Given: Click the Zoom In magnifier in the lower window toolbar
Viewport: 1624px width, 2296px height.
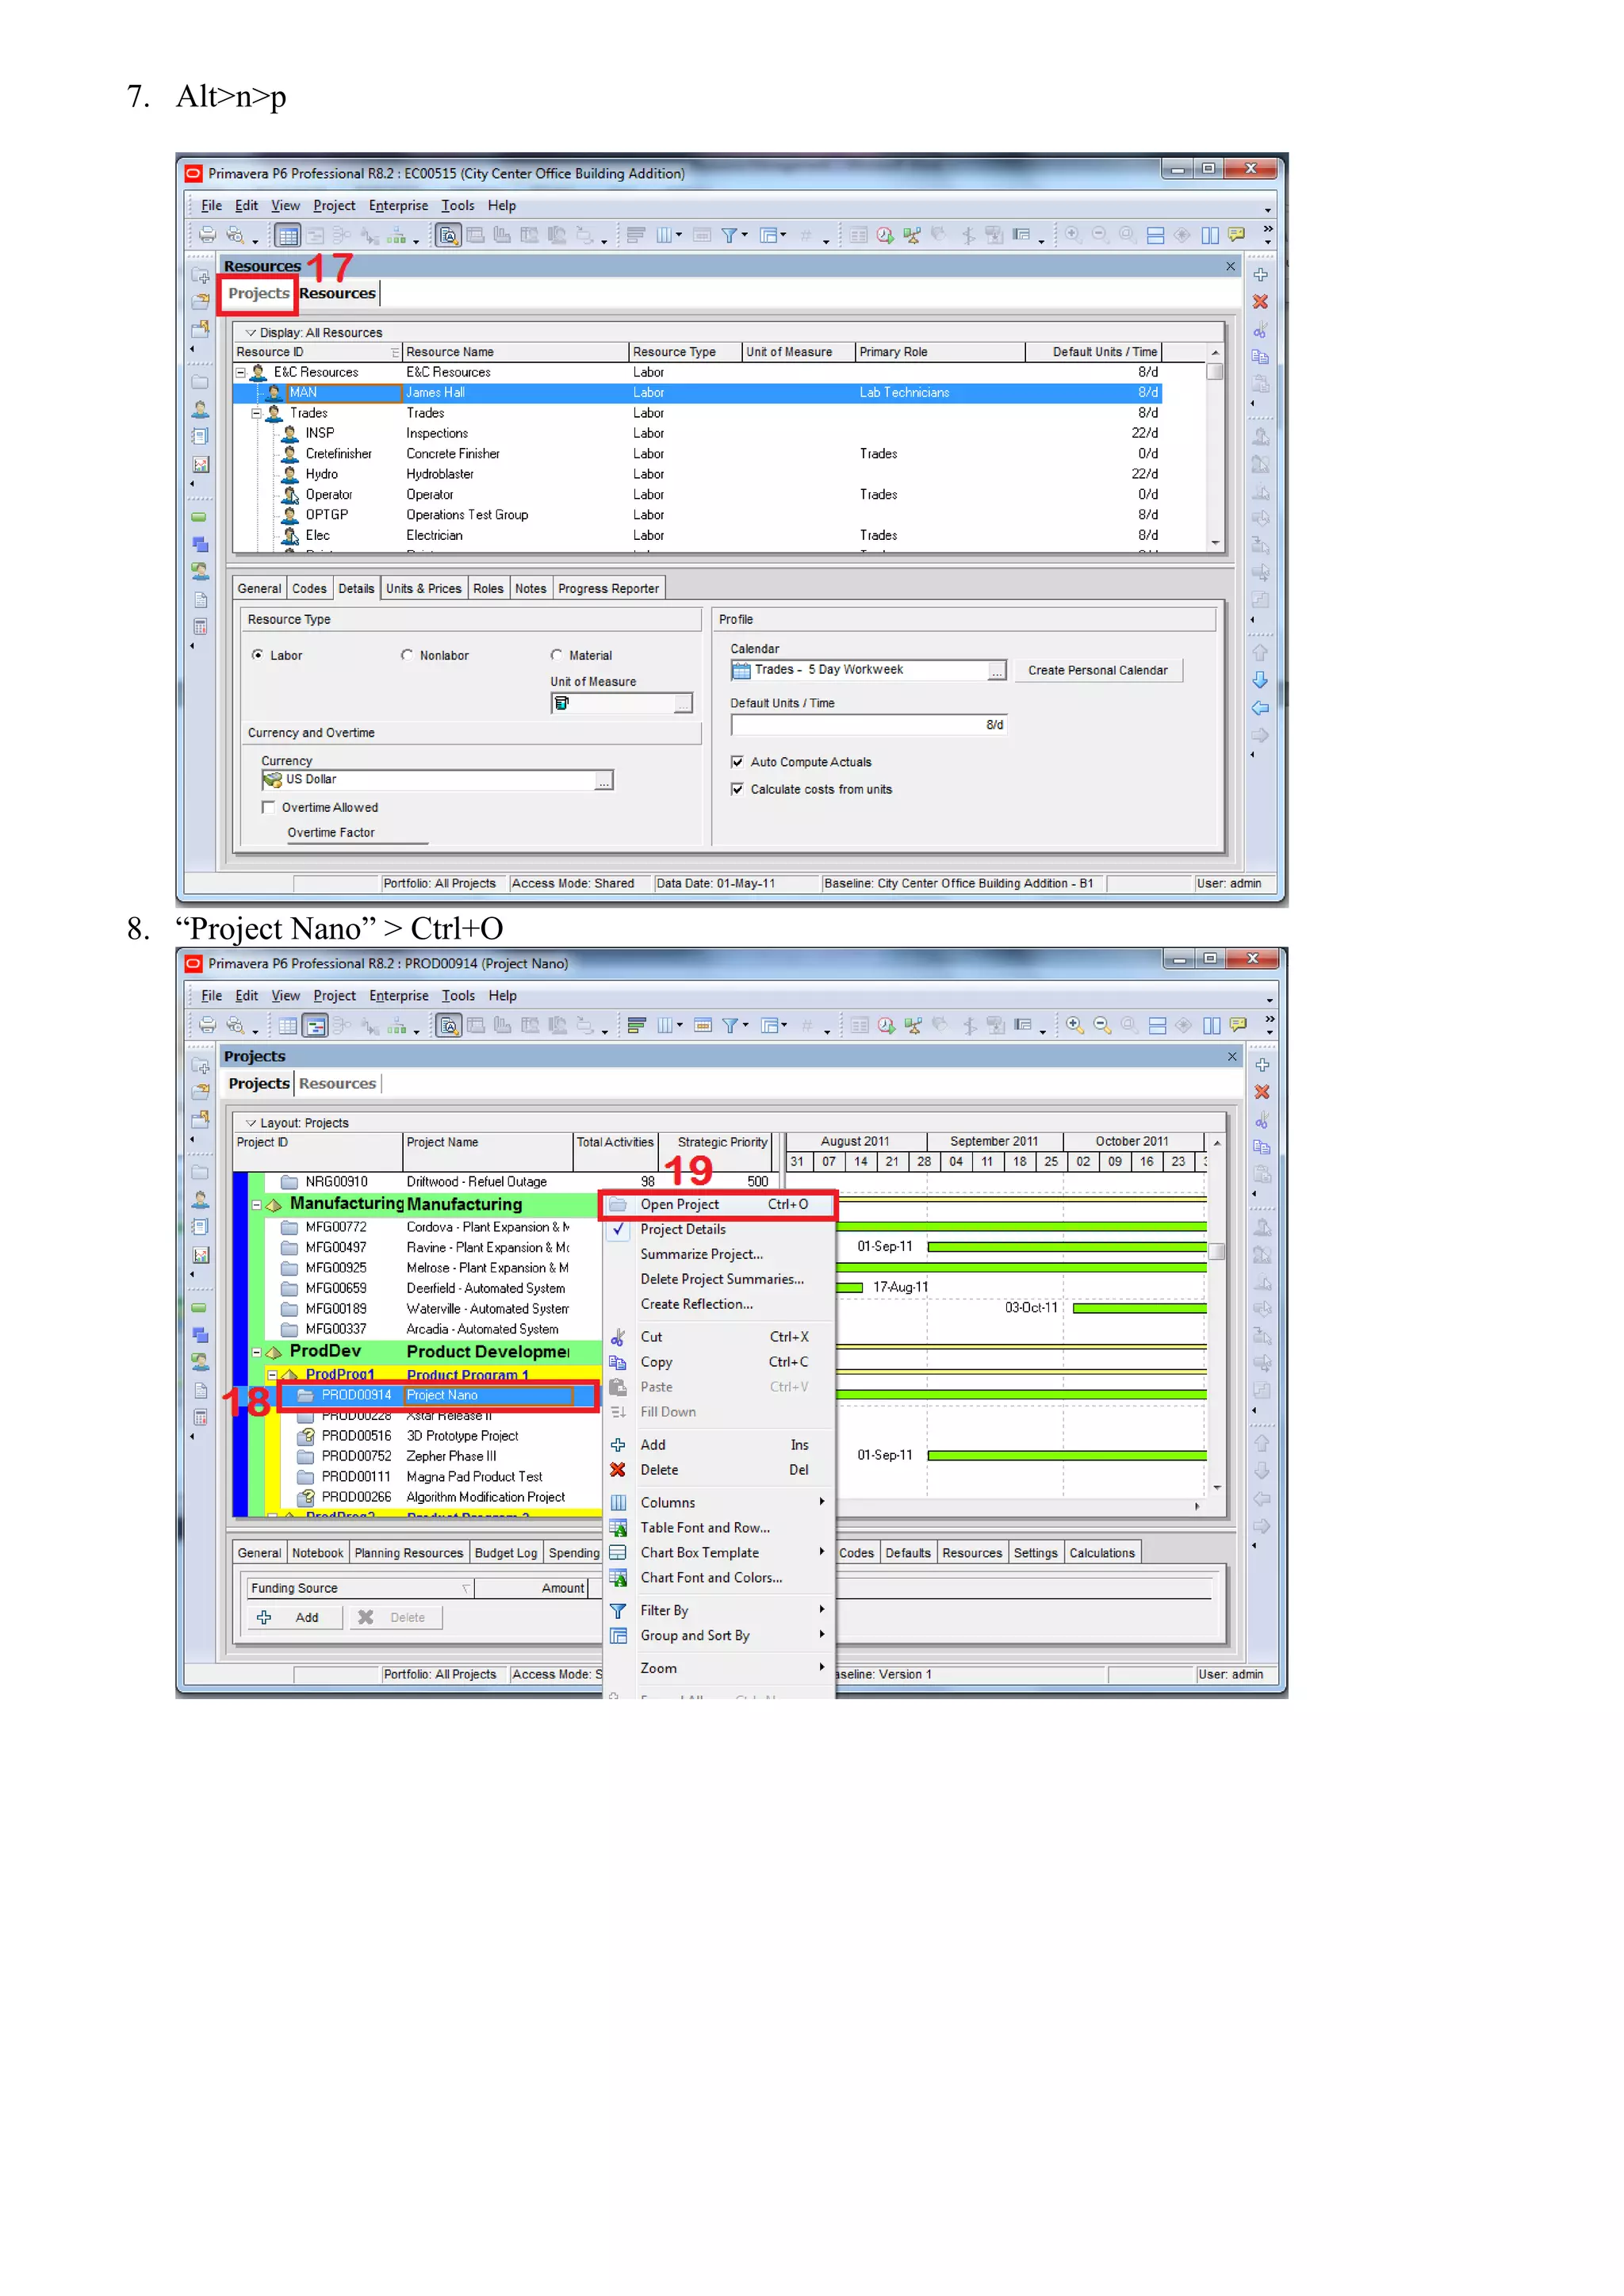Looking at the screenshot, I should [x=1075, y=1025].
